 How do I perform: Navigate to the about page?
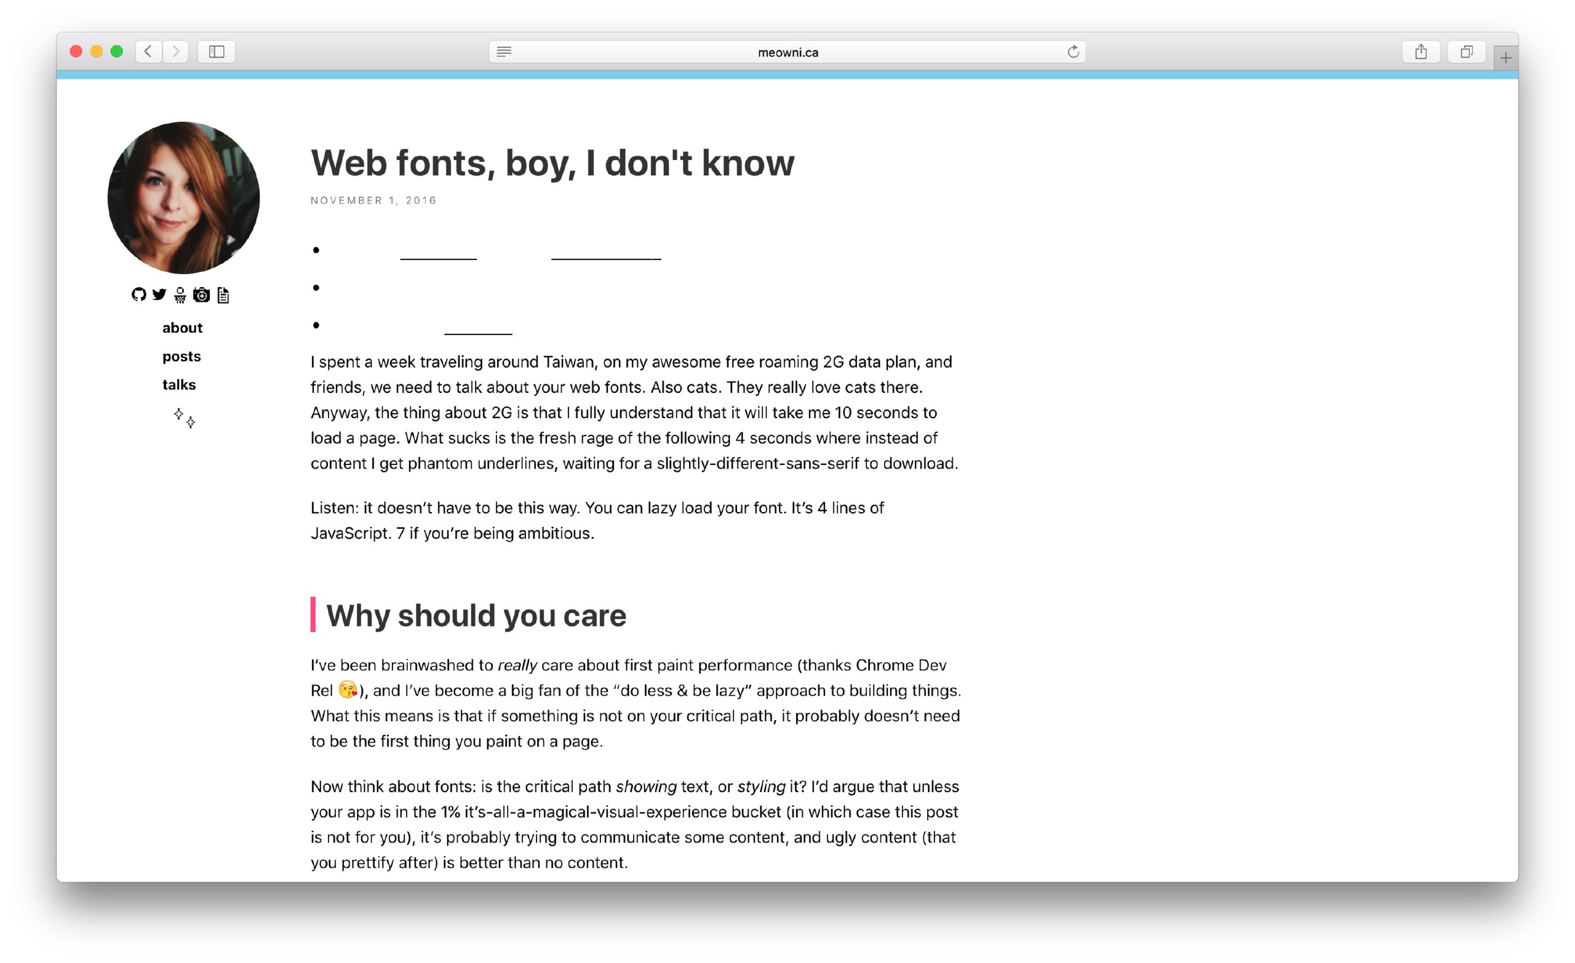coord(182,328)
